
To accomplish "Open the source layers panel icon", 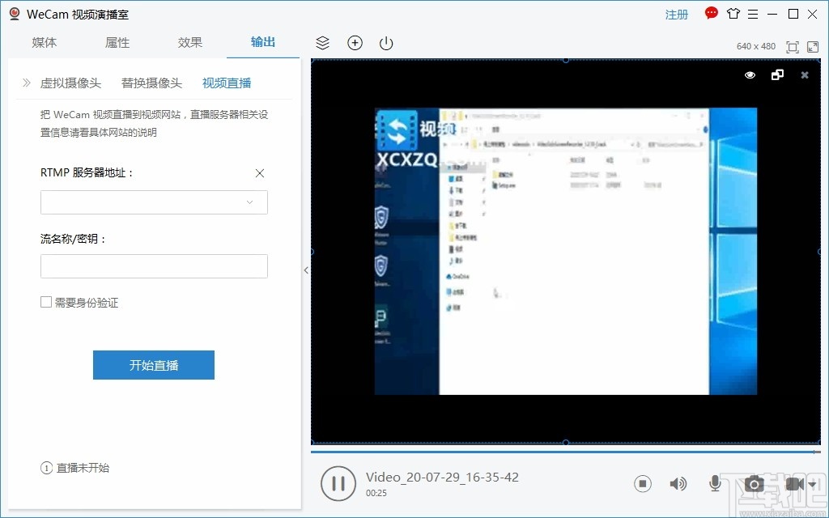I will click(322, 43).
